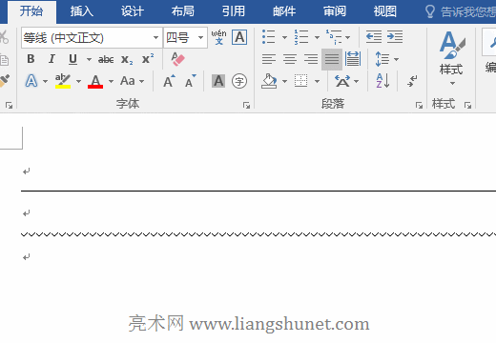The height and width of the screenshot is (343, 496).
Task: Decrease font size with shrink icon
Action: tap(191, 81)
